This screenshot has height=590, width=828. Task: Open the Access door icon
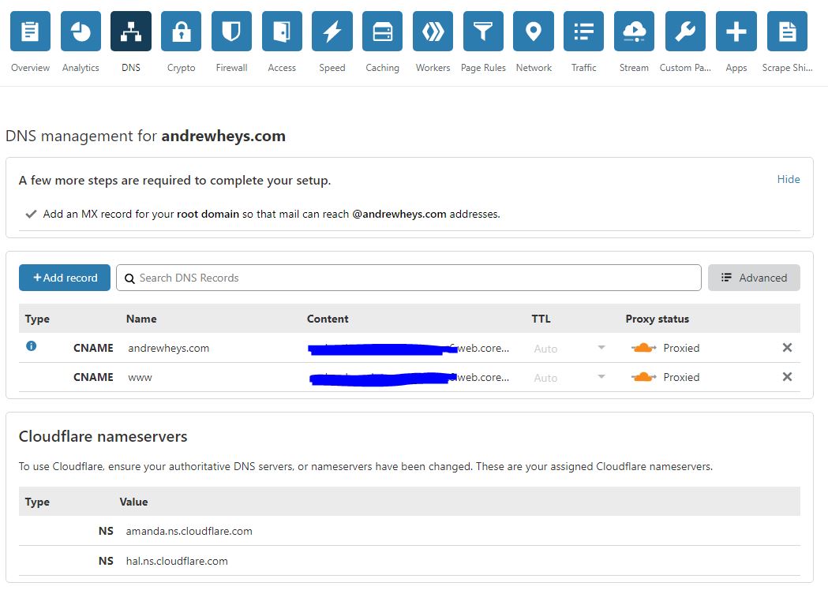pos(282,31)
